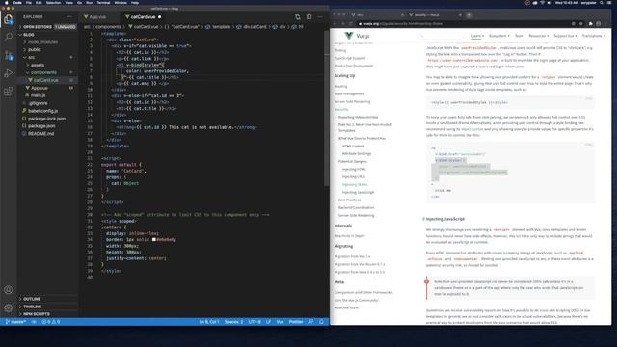Open the Translations dropdown on Vue site

[x=594, y=36]
